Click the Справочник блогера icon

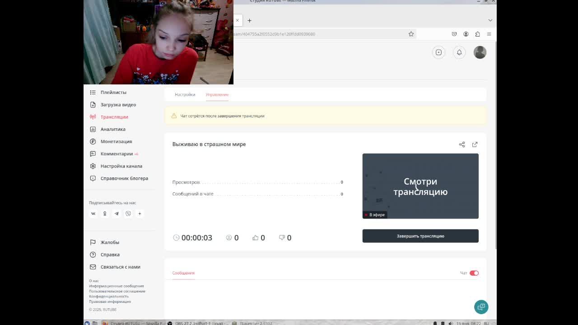click(x=93, y=178)
